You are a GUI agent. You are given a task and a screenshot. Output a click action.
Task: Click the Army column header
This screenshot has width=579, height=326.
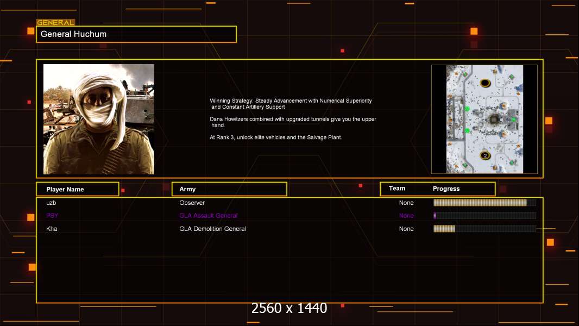pyautogui.click(x=229, y=189)
